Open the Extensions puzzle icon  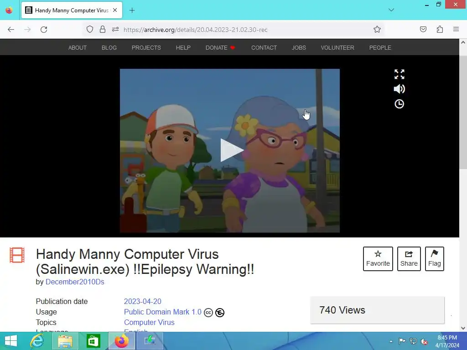click(x=440, y=29)
